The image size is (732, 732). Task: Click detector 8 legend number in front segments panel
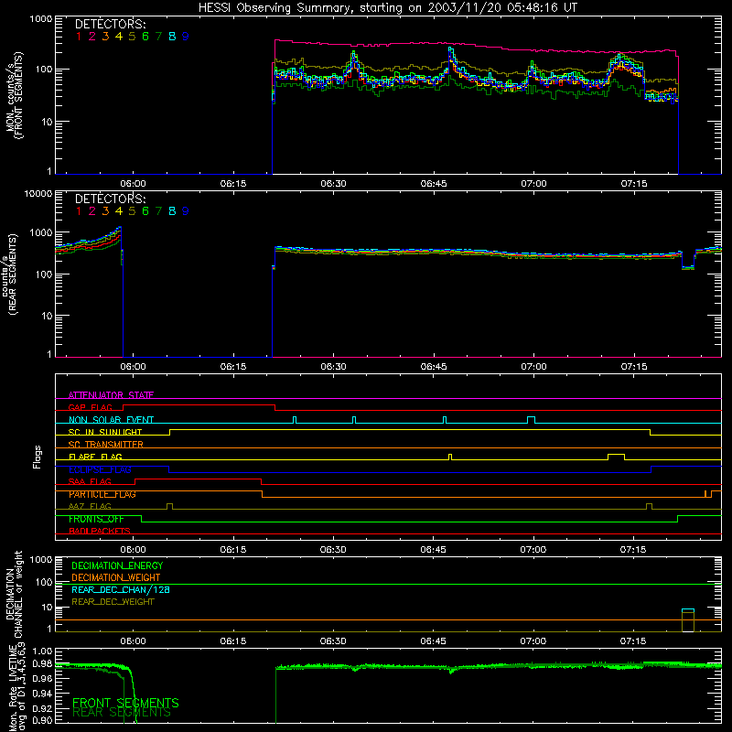tap(172, 37)
